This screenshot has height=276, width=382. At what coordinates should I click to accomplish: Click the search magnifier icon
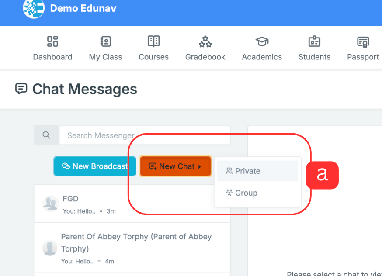pos(46,135)
